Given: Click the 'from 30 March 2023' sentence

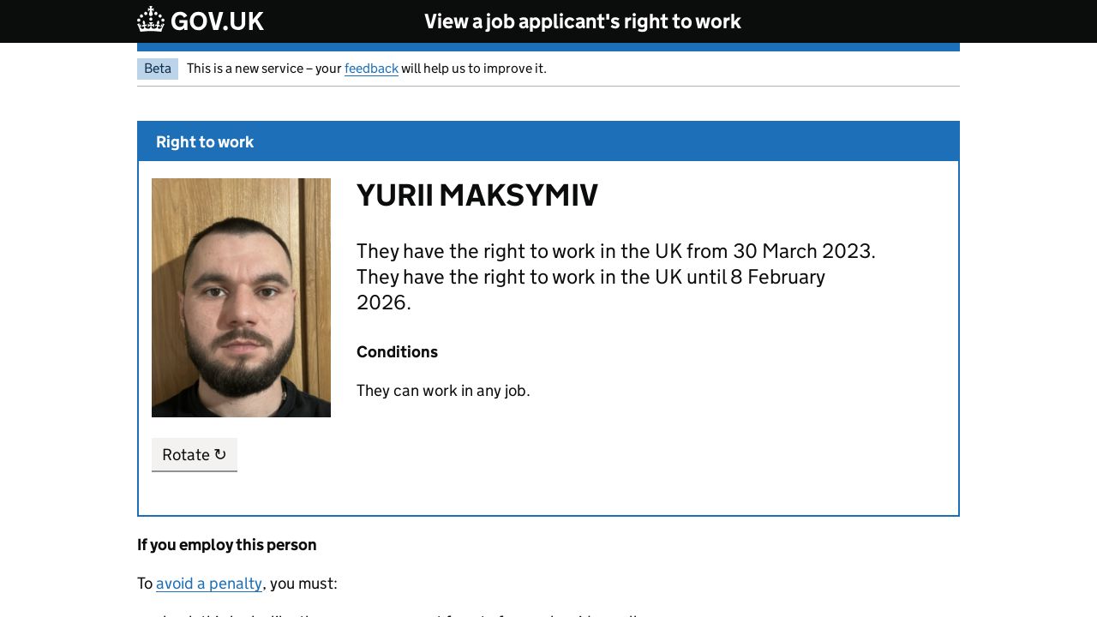Looking at the screenshot, I should point(615,251).
